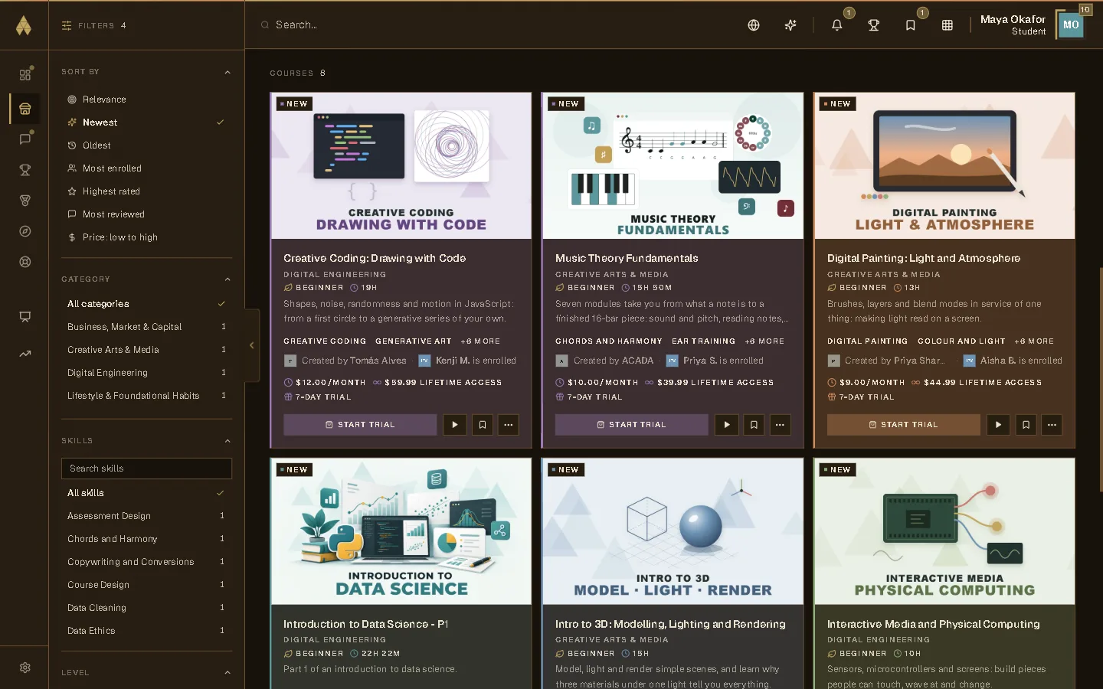Collapse the filters panel with the side handle

[251, 345]
